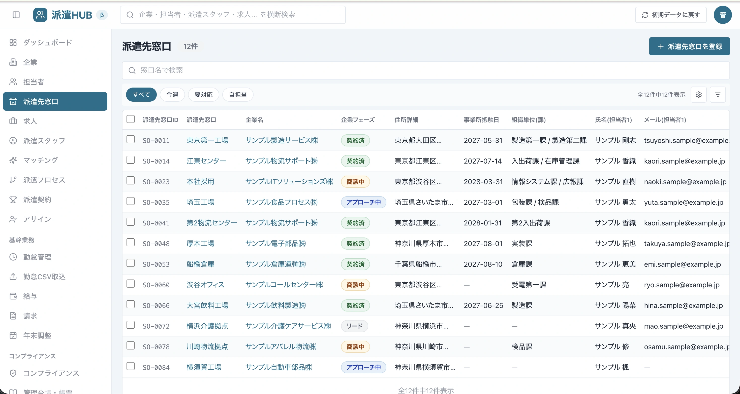
Task: Open column settings gear icon
Action: point(699,95)
